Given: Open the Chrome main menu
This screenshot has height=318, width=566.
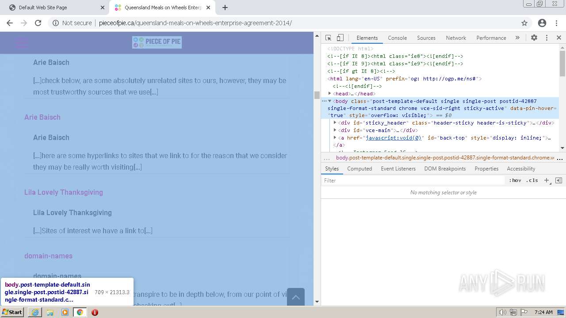Looking at the screenshot, I should click(x=557, y=23).
